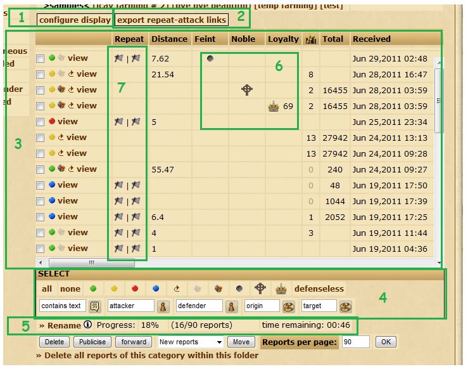The image size is (468, 369).
Task: Sort by the Received column header
Action: [371, 39]
